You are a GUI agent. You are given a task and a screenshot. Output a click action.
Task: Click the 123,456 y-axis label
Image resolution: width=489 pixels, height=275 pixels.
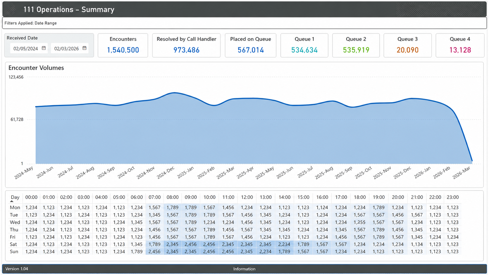click(16, 77)
